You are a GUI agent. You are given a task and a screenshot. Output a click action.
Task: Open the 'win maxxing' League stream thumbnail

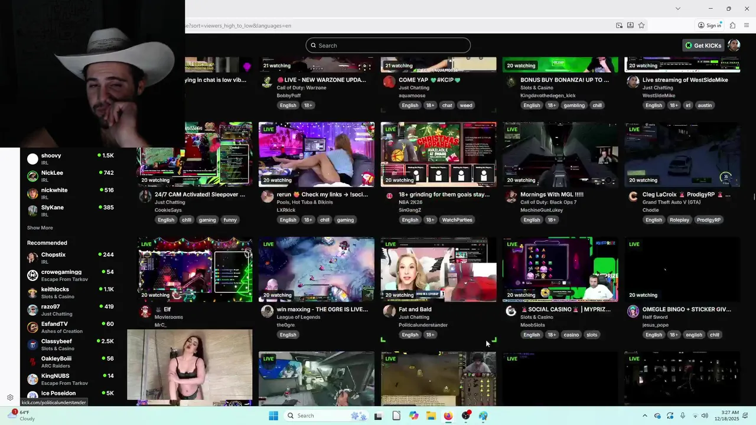point(317,269)
